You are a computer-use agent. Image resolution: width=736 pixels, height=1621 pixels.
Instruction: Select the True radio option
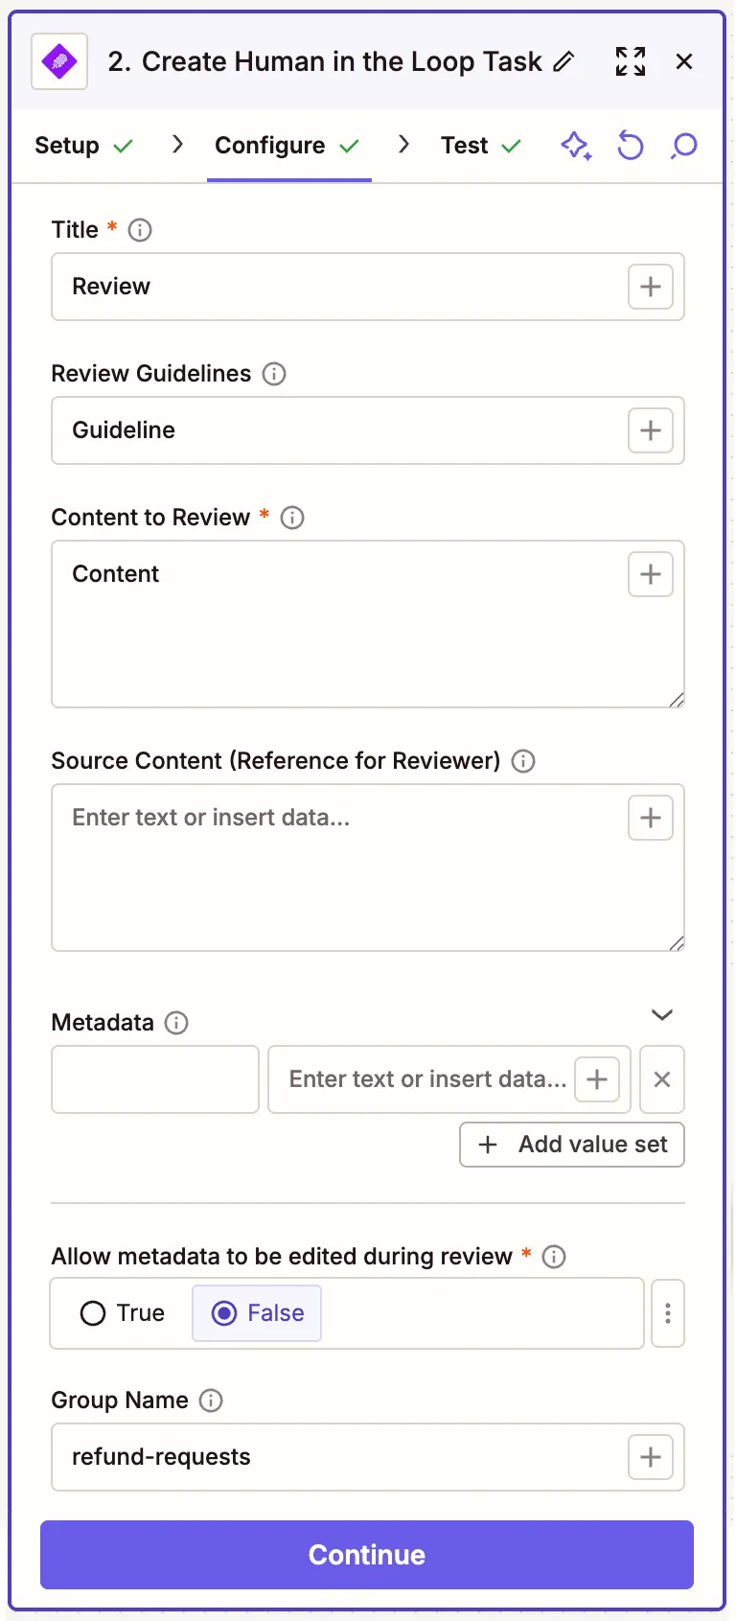[93, 1313]
